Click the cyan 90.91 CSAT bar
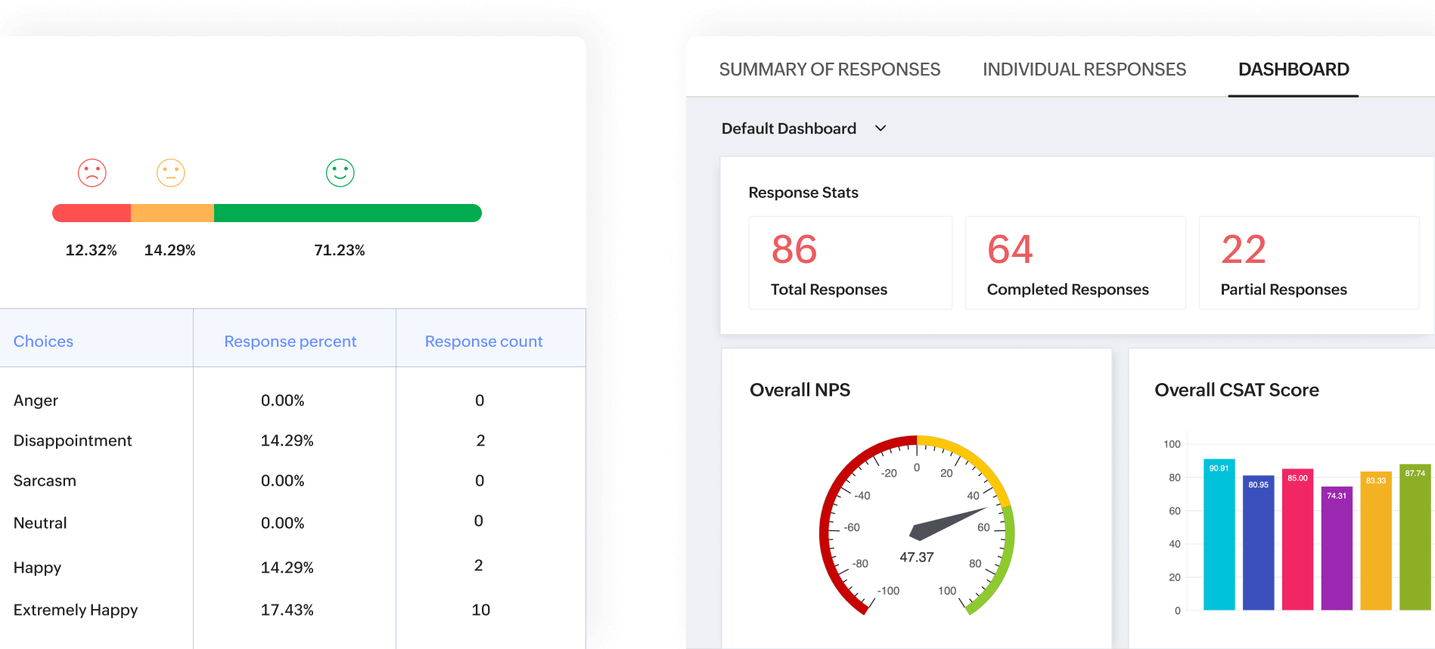Viewport: 1435px width, 649px height. [1219, 534]
